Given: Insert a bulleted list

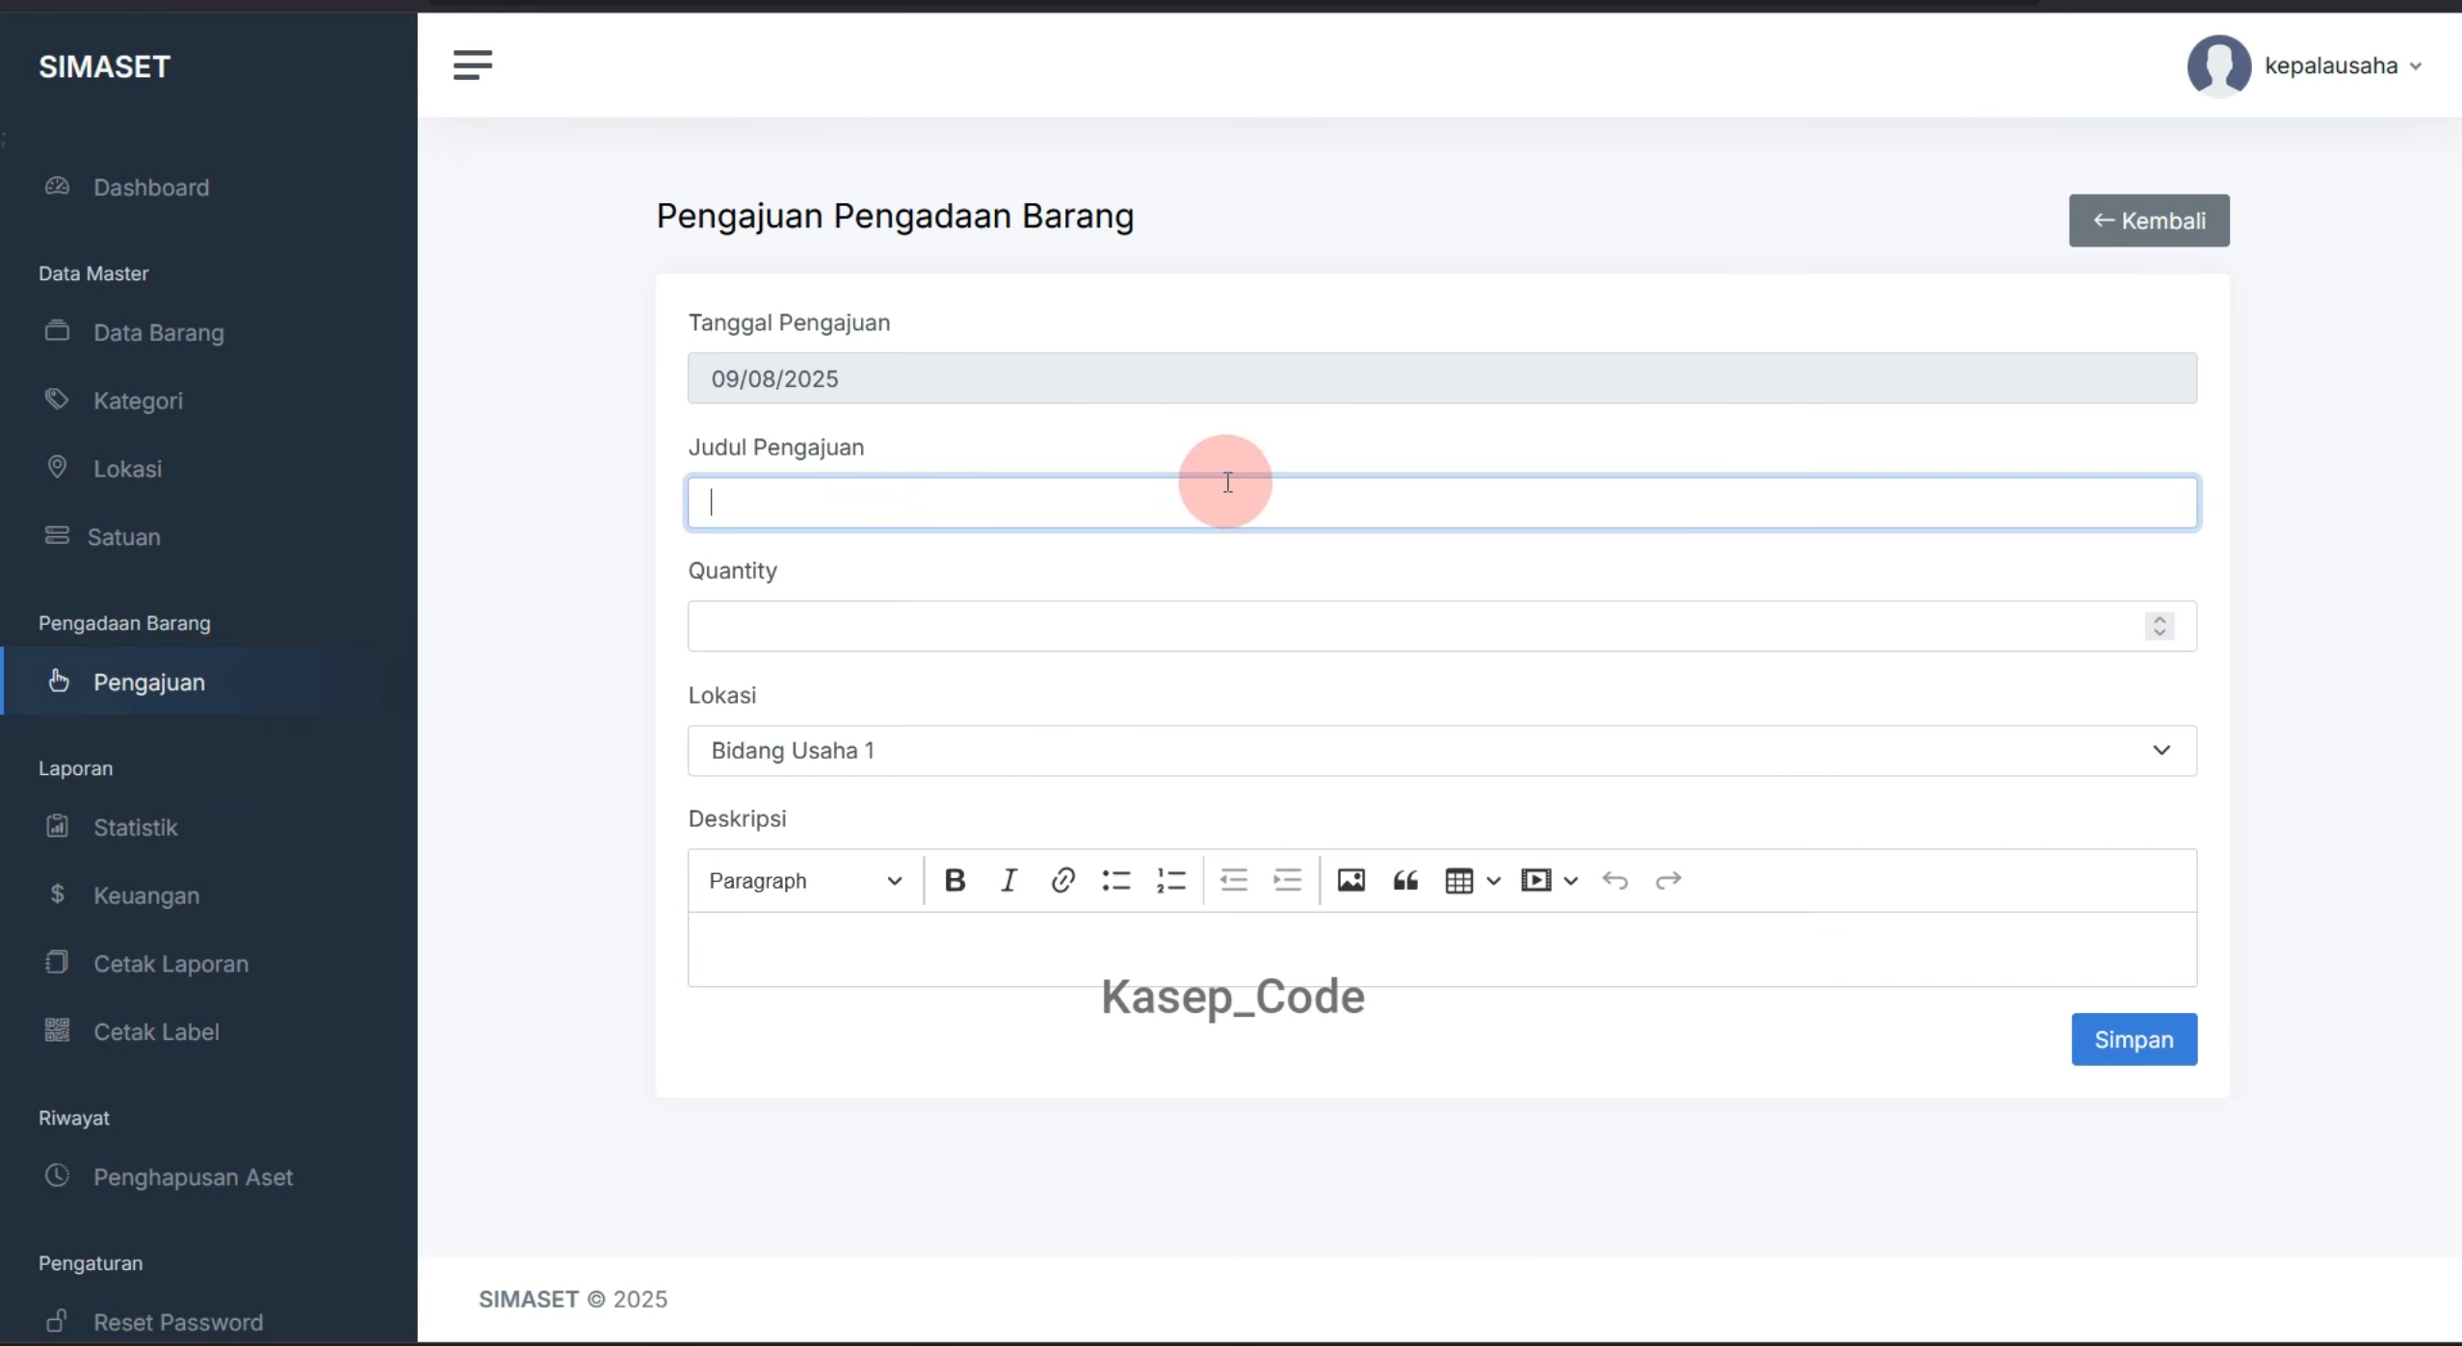Looking at the screenshot, I should click(1116, 880).
